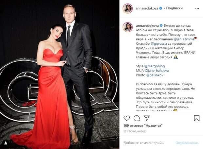This screenshot has width=203, height=149.
Task: Click avatar beside the caption text
Action: tap(127, 27)
